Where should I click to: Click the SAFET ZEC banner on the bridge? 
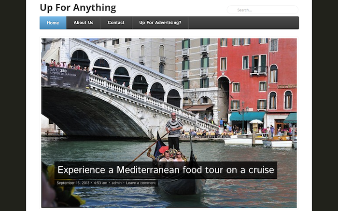pos(66,77)
